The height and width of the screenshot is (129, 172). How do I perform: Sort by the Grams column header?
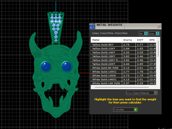tap(129, 40)
